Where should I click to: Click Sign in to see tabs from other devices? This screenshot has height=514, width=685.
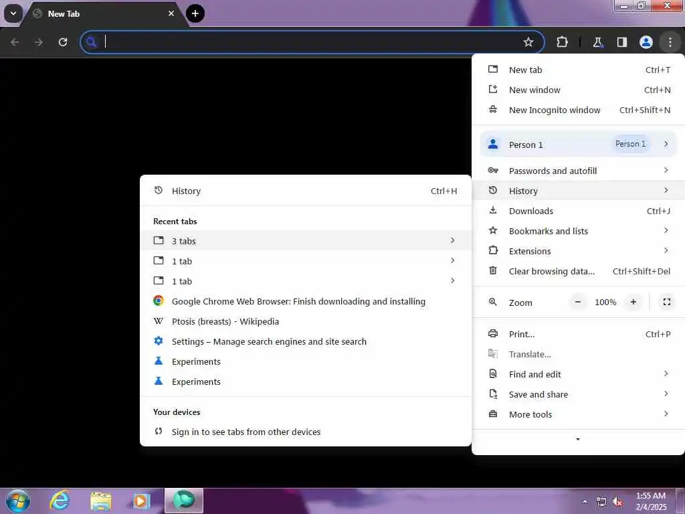(x=305, y=432)
